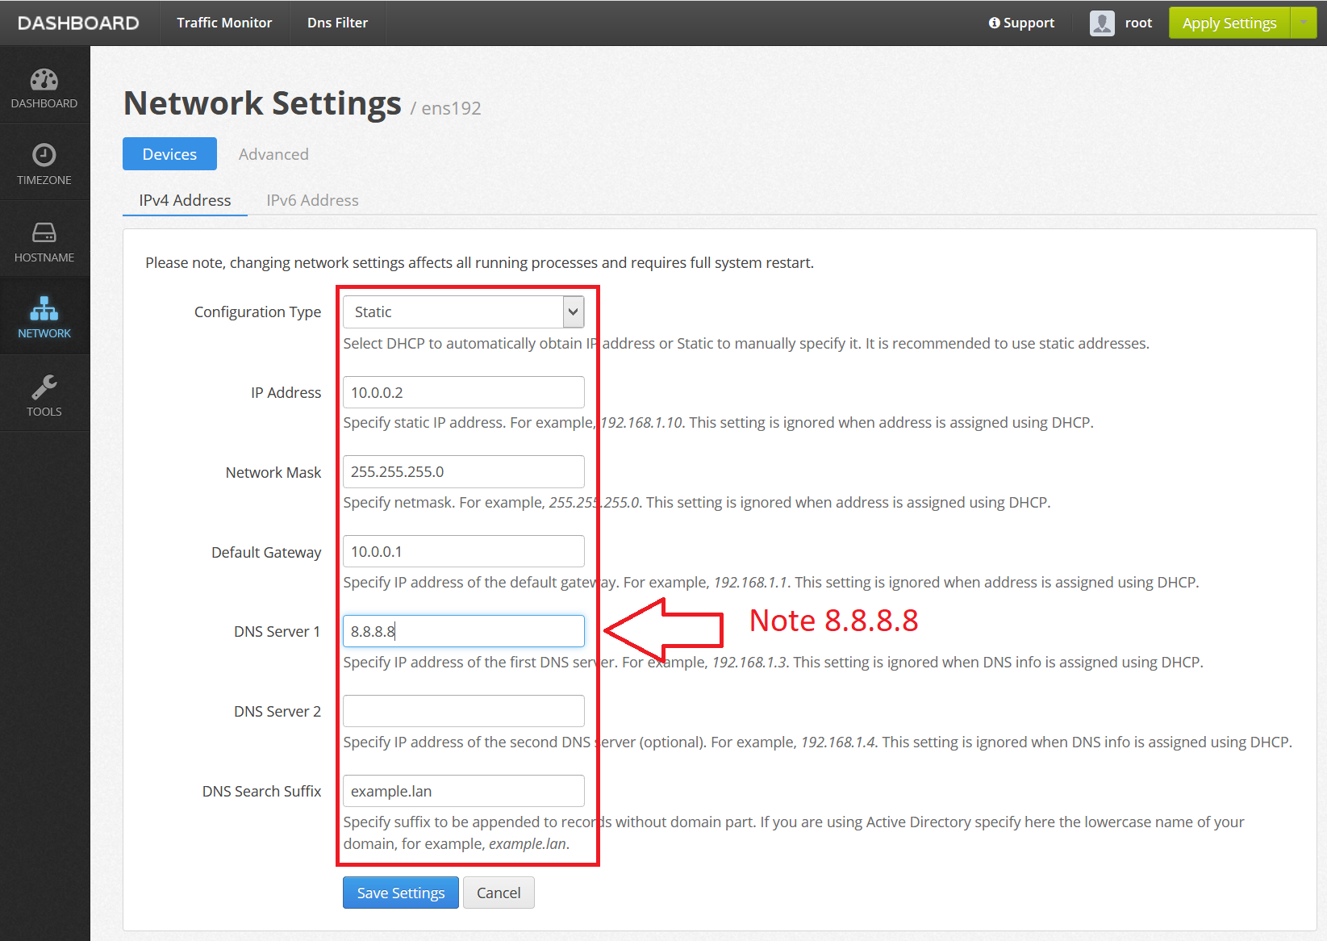Select the IPv4 Address tab
The image size is (1327, 941).
[185, 200]
